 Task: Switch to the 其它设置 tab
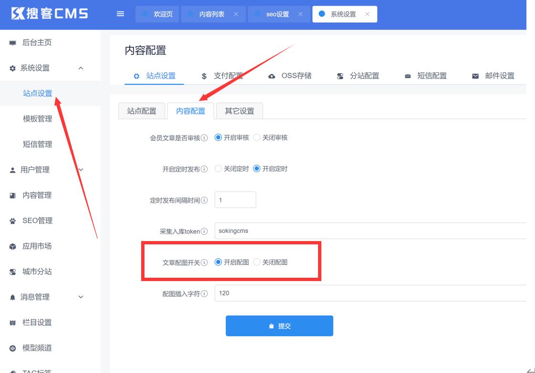(x=239, y=111)
